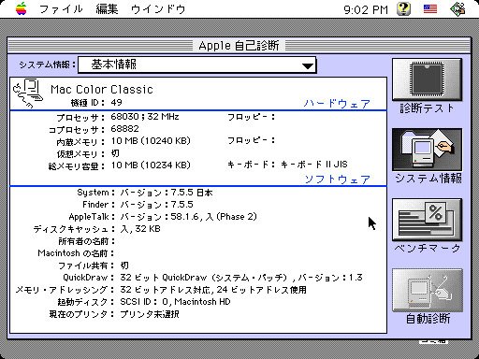The width and height of the screenshot is (479, 359).
Task: Open the ベンチマーク percent icon
Action: coord(427,220)
